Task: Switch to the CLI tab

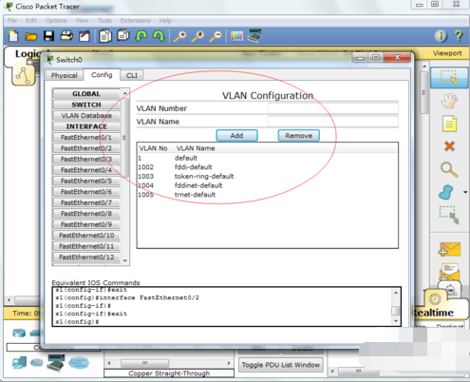Action: click(132, 75)
